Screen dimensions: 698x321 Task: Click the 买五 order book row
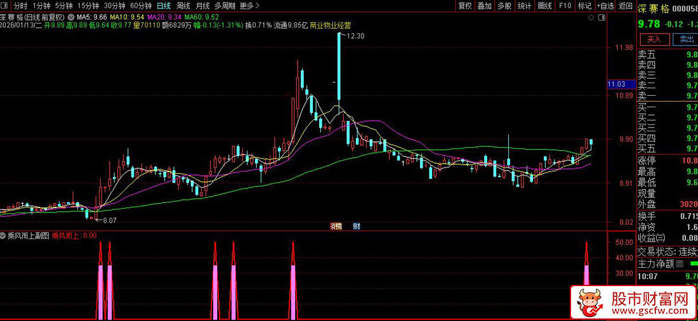(668, 148)
